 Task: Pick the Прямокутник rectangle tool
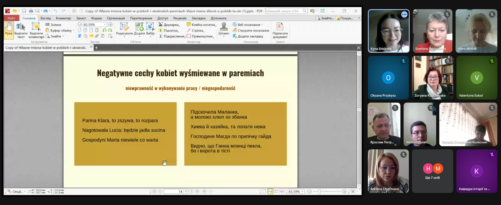click(x=200, y=36)
